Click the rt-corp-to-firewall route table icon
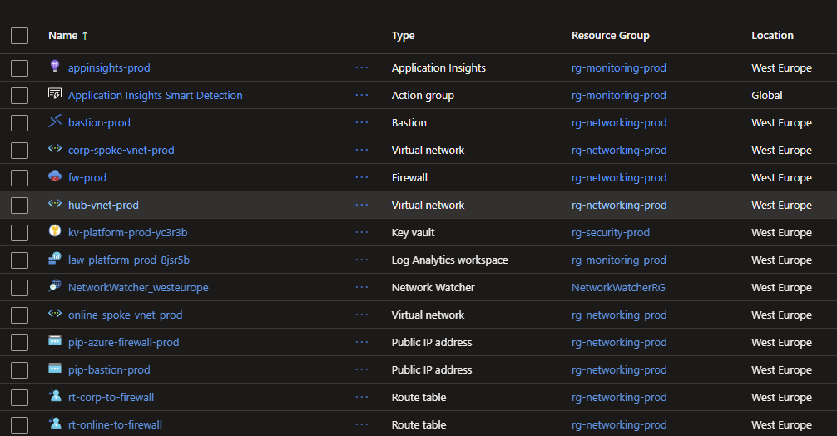837x436 pixels. point(55,396)
